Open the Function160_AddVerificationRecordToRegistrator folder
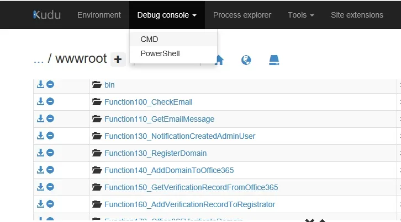401x222 pixels. click(189, 204)
